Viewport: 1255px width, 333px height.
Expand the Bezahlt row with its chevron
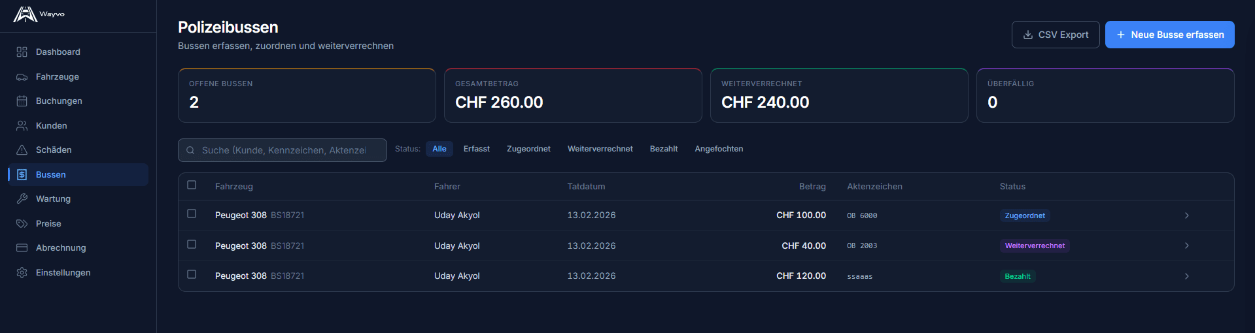pyautogui.click(x=1186, y=276)
